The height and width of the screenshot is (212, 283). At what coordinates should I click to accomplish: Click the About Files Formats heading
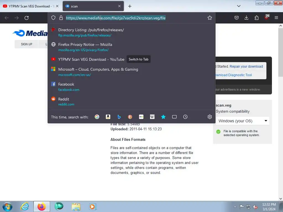tap(128, 139)
